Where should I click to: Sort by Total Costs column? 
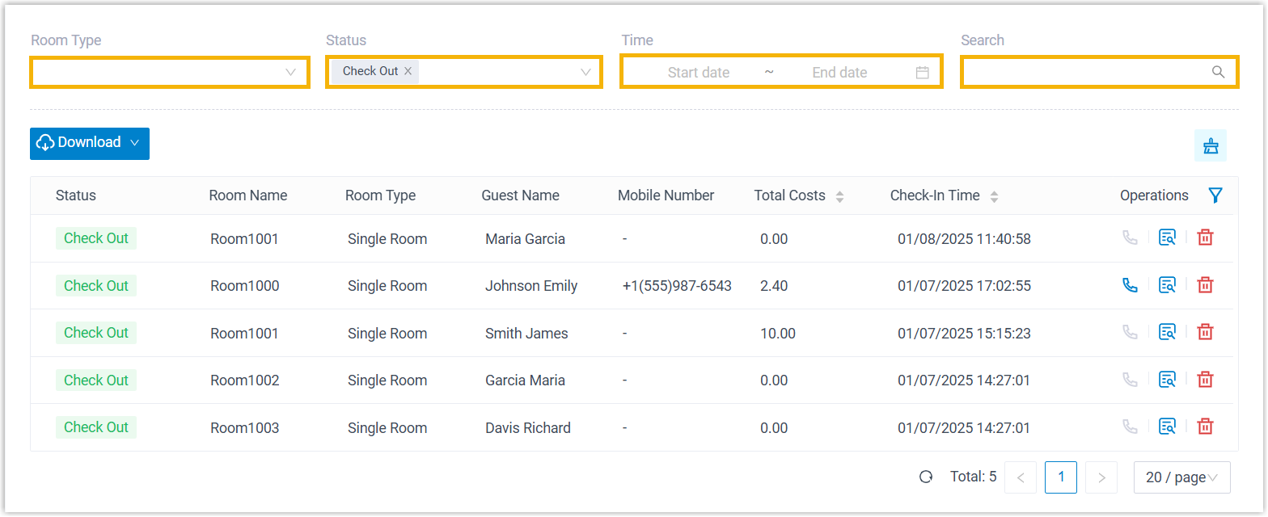(x=839, y=196)
